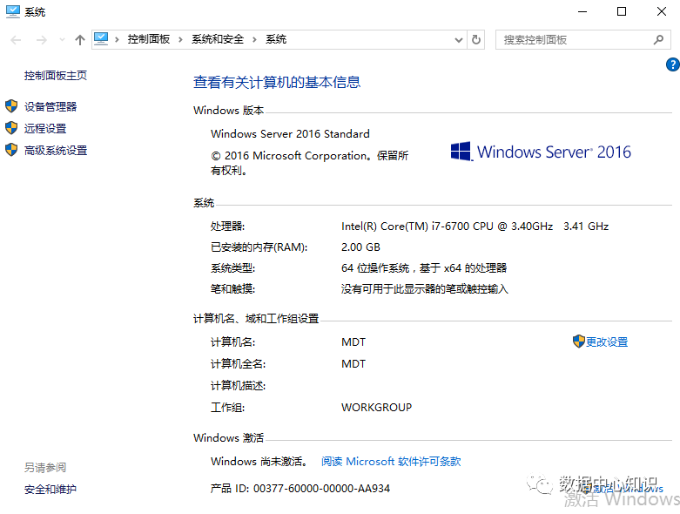Select RAM value 2.00 GB

360,247
